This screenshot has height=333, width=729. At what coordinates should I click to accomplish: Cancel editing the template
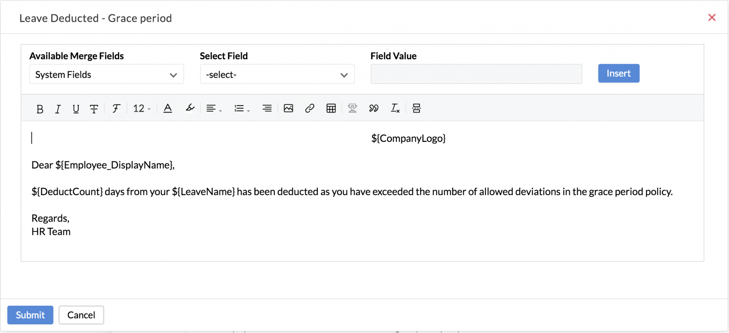pos(81,315)
